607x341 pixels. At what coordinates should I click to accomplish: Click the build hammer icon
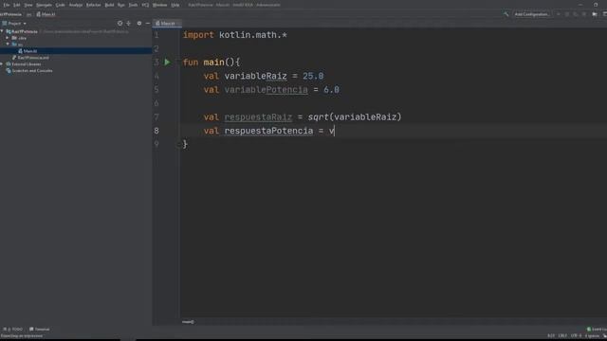point(506,14)
